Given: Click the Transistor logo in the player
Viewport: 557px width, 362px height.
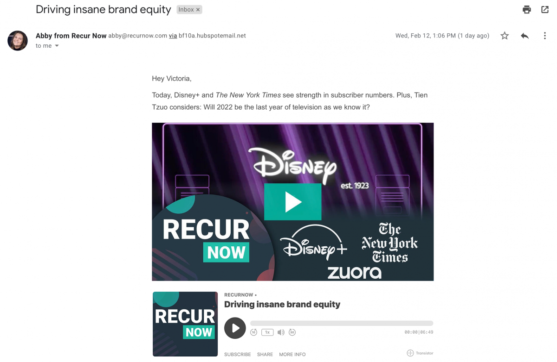Looking at the screenshot, I should pyautogui.click(x=420, y=353).
